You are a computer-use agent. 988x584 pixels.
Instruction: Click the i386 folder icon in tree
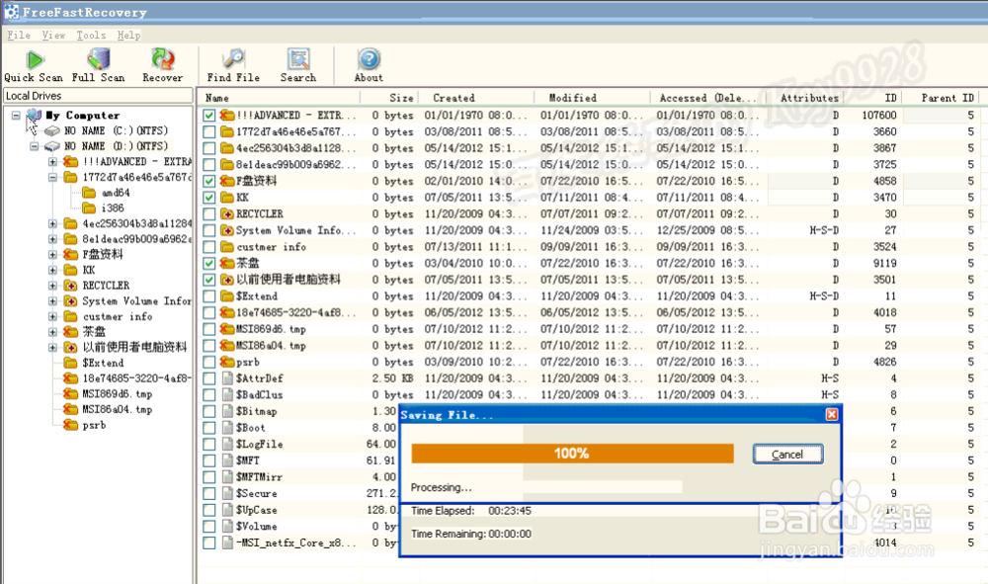click(90, 208)
